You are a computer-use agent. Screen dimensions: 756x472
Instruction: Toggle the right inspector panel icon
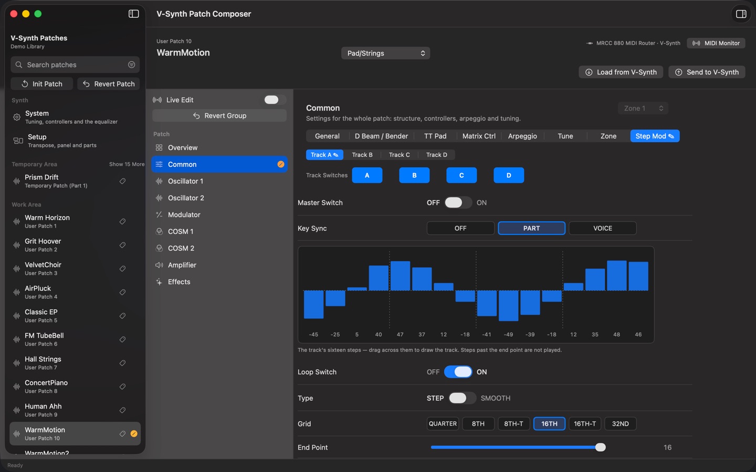(741, 14)
